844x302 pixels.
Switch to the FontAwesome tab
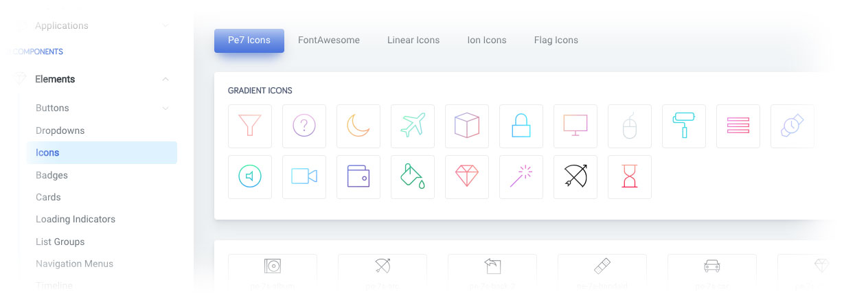tap(329, 40)
